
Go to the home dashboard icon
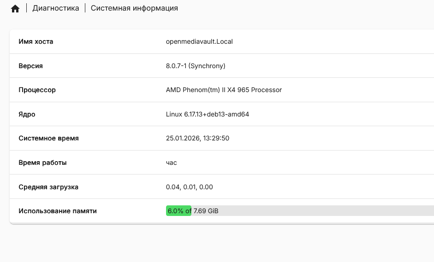pyautogui.click(x=15, y=8)
